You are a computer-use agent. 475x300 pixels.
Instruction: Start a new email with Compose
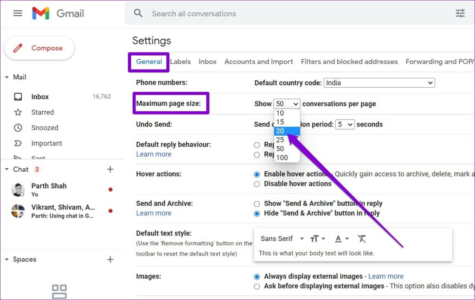pyautogui.click(x=39, y=48)
